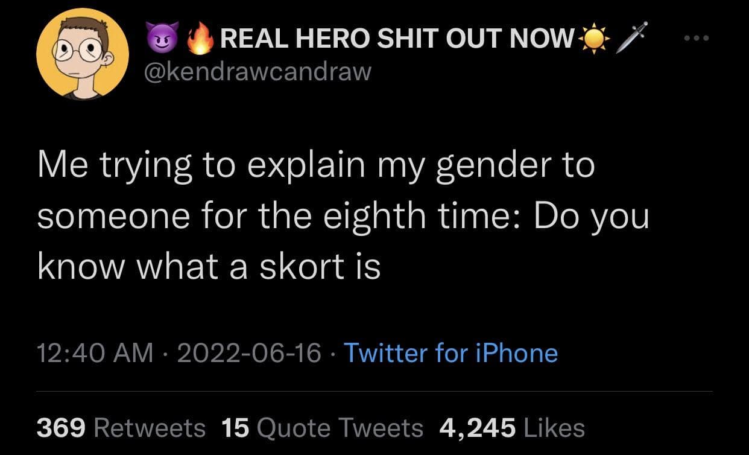
Task: Click the word "know" in the tweet's last line
Action: click(83, 266)
